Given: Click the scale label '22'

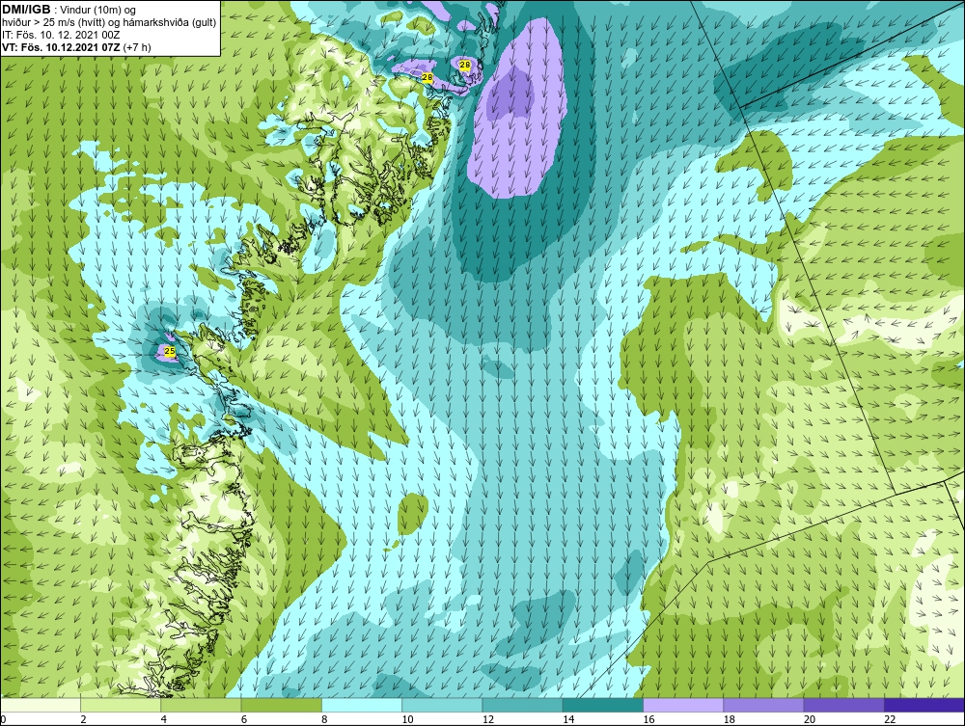Looking at the screenshot, I should pyautogui.click(x=891, y=720).
